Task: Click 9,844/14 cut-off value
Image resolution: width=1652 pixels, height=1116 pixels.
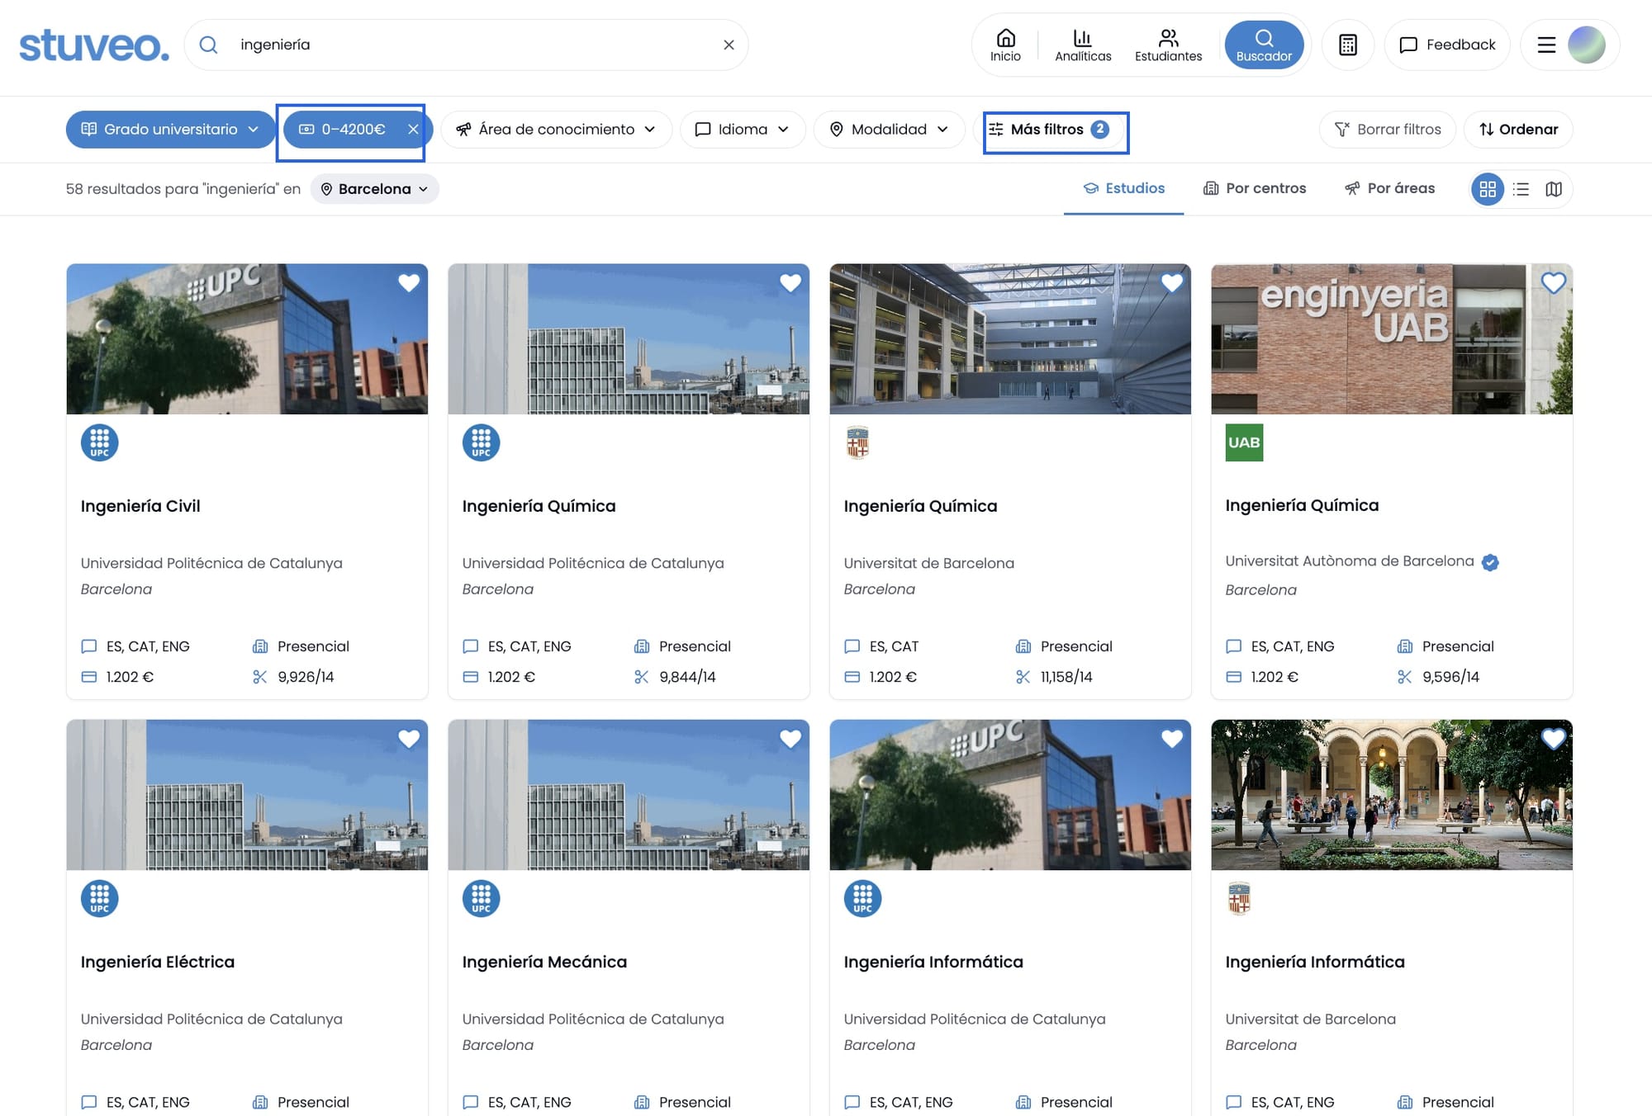Action: pos(687,677)
